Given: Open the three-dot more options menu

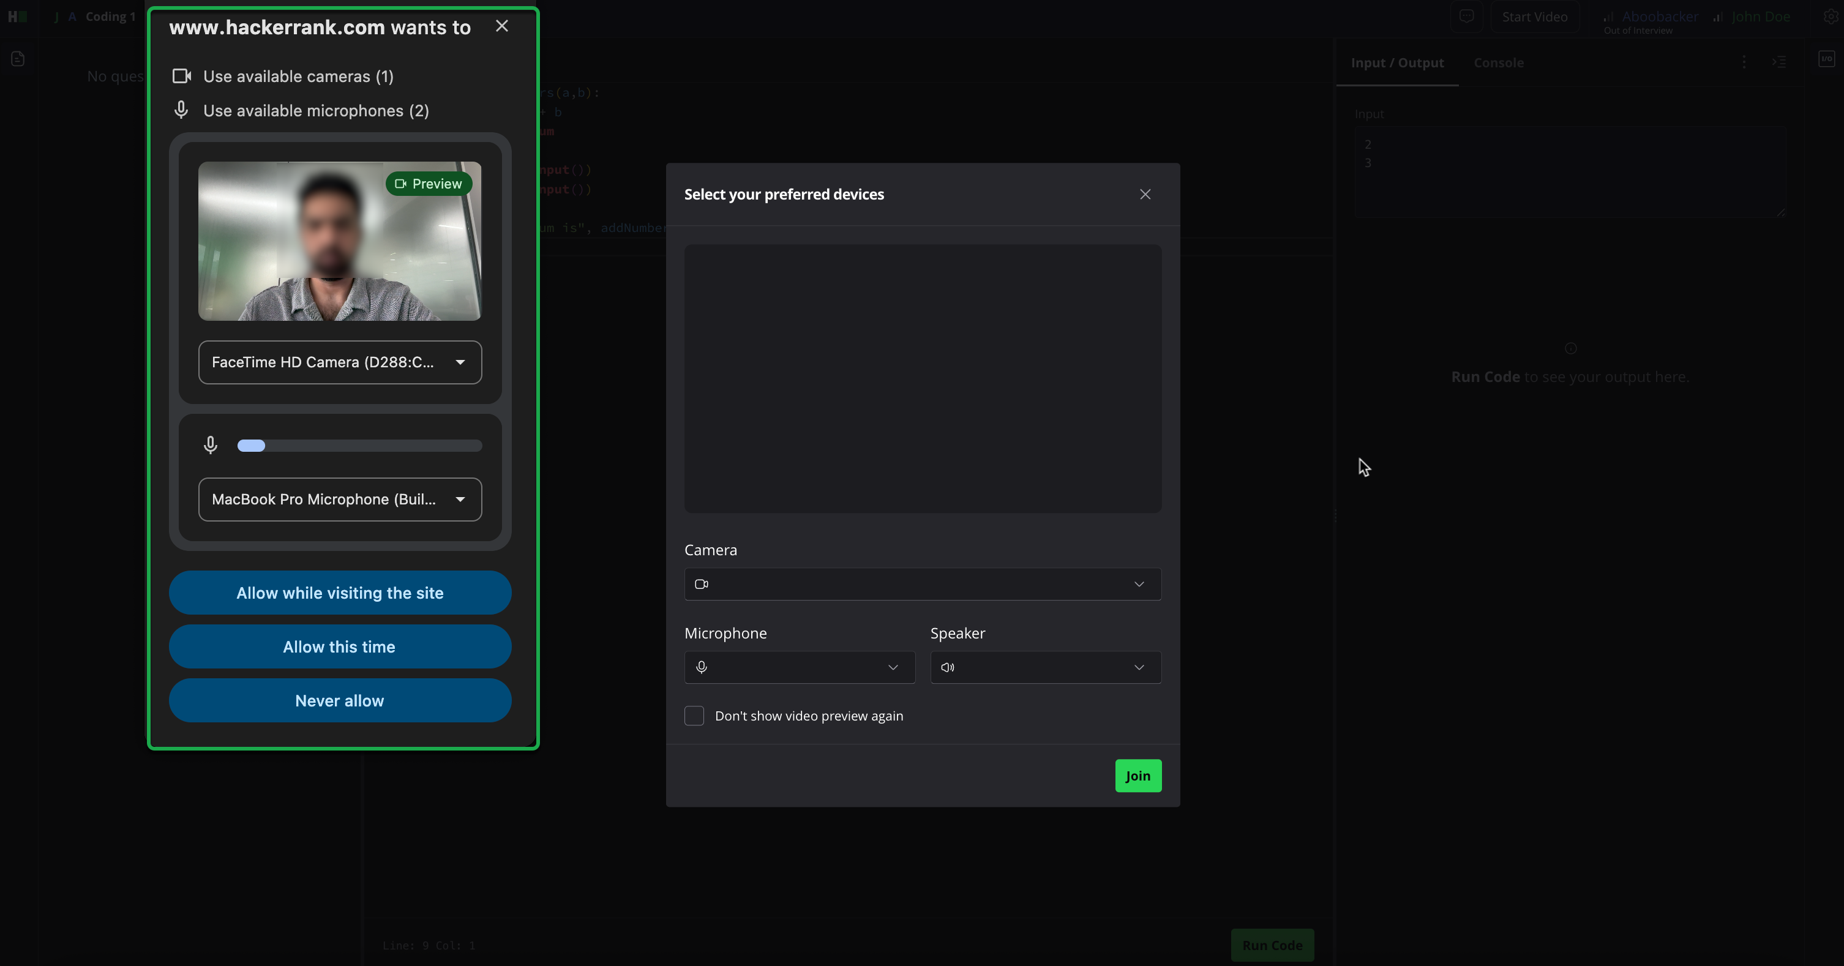Looking at the screenshot, I should coord(1744,63).
